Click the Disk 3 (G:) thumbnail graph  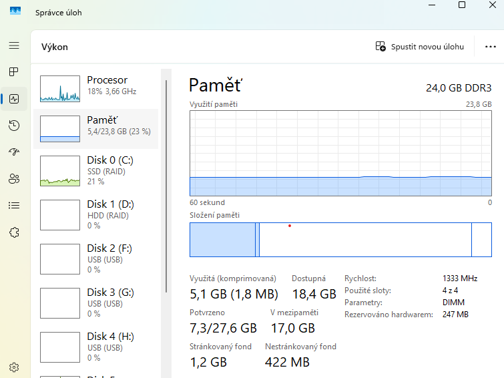pos(60,303)
